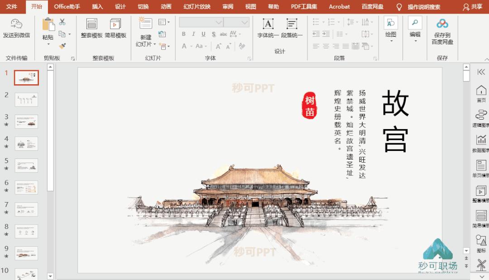Expand the 绘图 drawing dropdown
Screen dimensions: 489x280
(391, 41)
